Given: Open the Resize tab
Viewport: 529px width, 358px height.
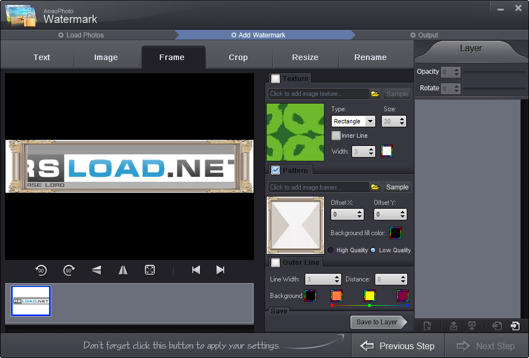Looking at the screenshot, I should (305, 57).
